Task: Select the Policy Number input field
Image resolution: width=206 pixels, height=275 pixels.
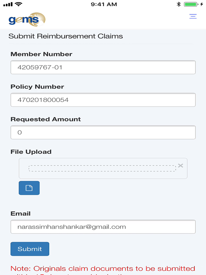Action: pos(103,100)
